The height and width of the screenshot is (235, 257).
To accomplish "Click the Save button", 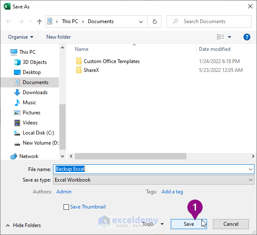I will tap(189, 224).
